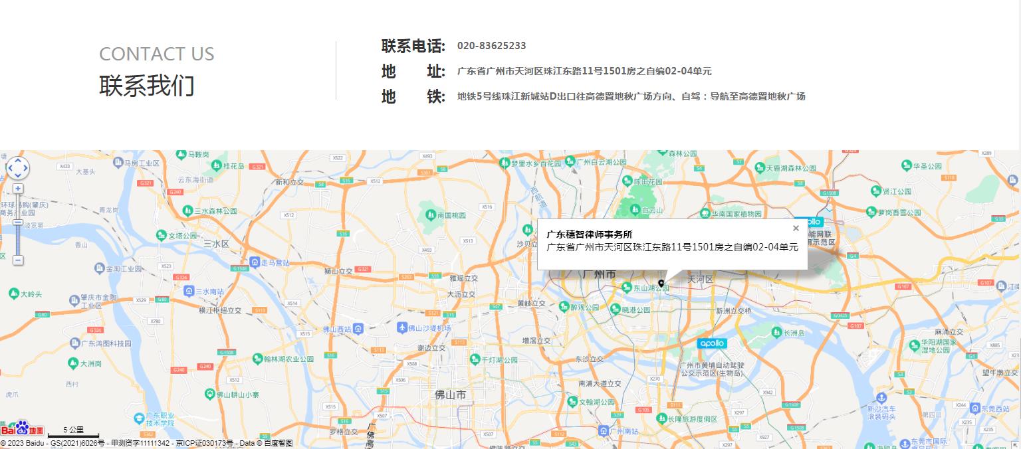Pan the map left with the west arrow
This screenshot has width=1021, height=449.
tap(10, 169)
